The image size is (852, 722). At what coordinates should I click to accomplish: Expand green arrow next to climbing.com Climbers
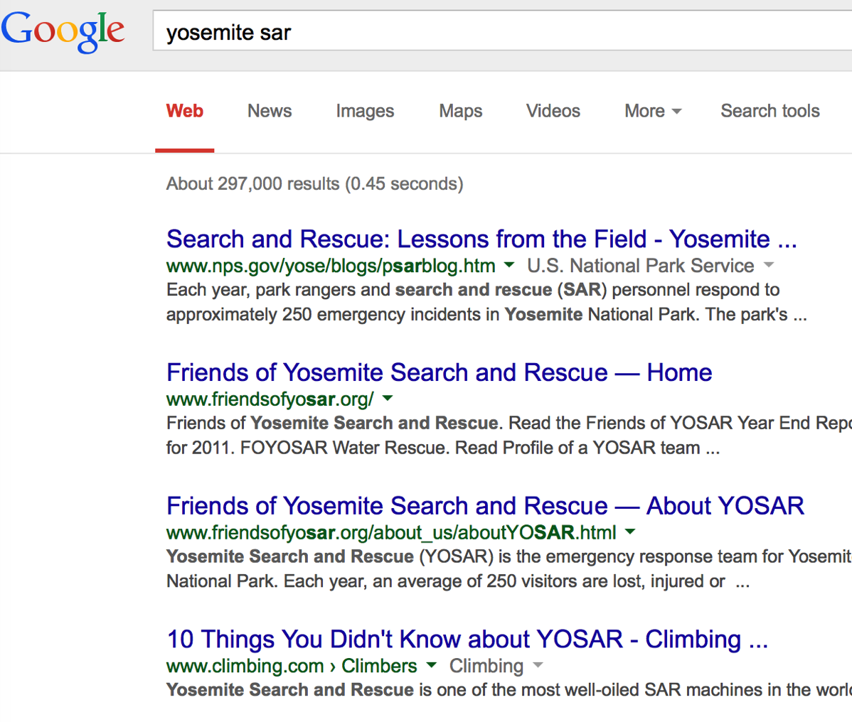(431, 665)
